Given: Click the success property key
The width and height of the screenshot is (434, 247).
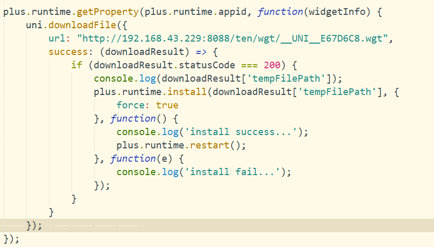Looking at the screenshot, I should [x=68, y=52].
